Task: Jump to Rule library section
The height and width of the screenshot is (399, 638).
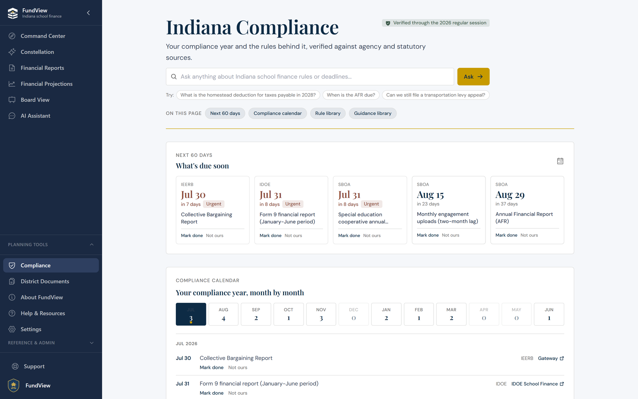Action: click(328, 113)
